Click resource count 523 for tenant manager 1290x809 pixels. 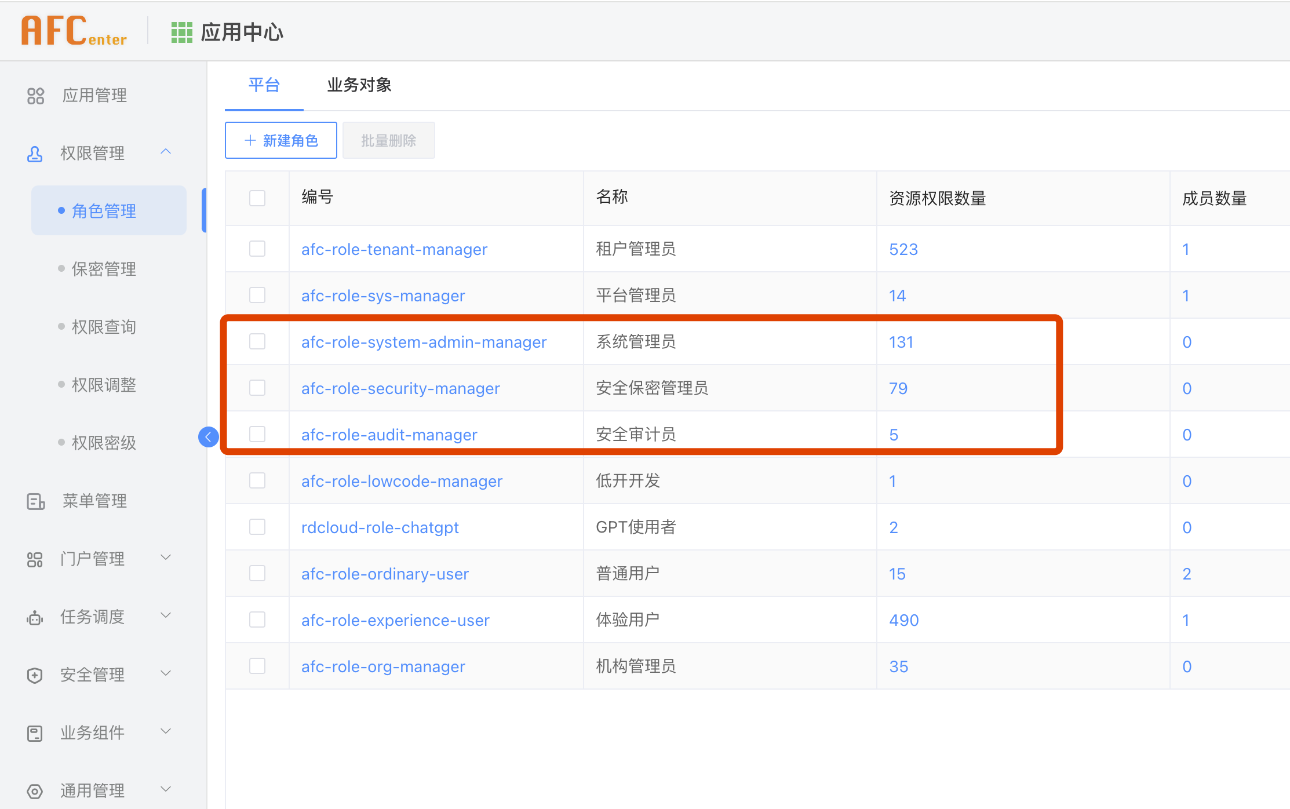tap(903, 249)
